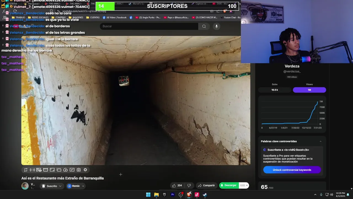Image resolution: width=353 pixels, height=199 pixels.
Task: Click the system tray microphone icon
Action: point(321,195)
